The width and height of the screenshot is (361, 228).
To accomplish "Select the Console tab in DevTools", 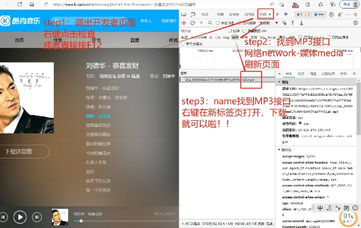I will pyautogui.click(x=234, y=14).
